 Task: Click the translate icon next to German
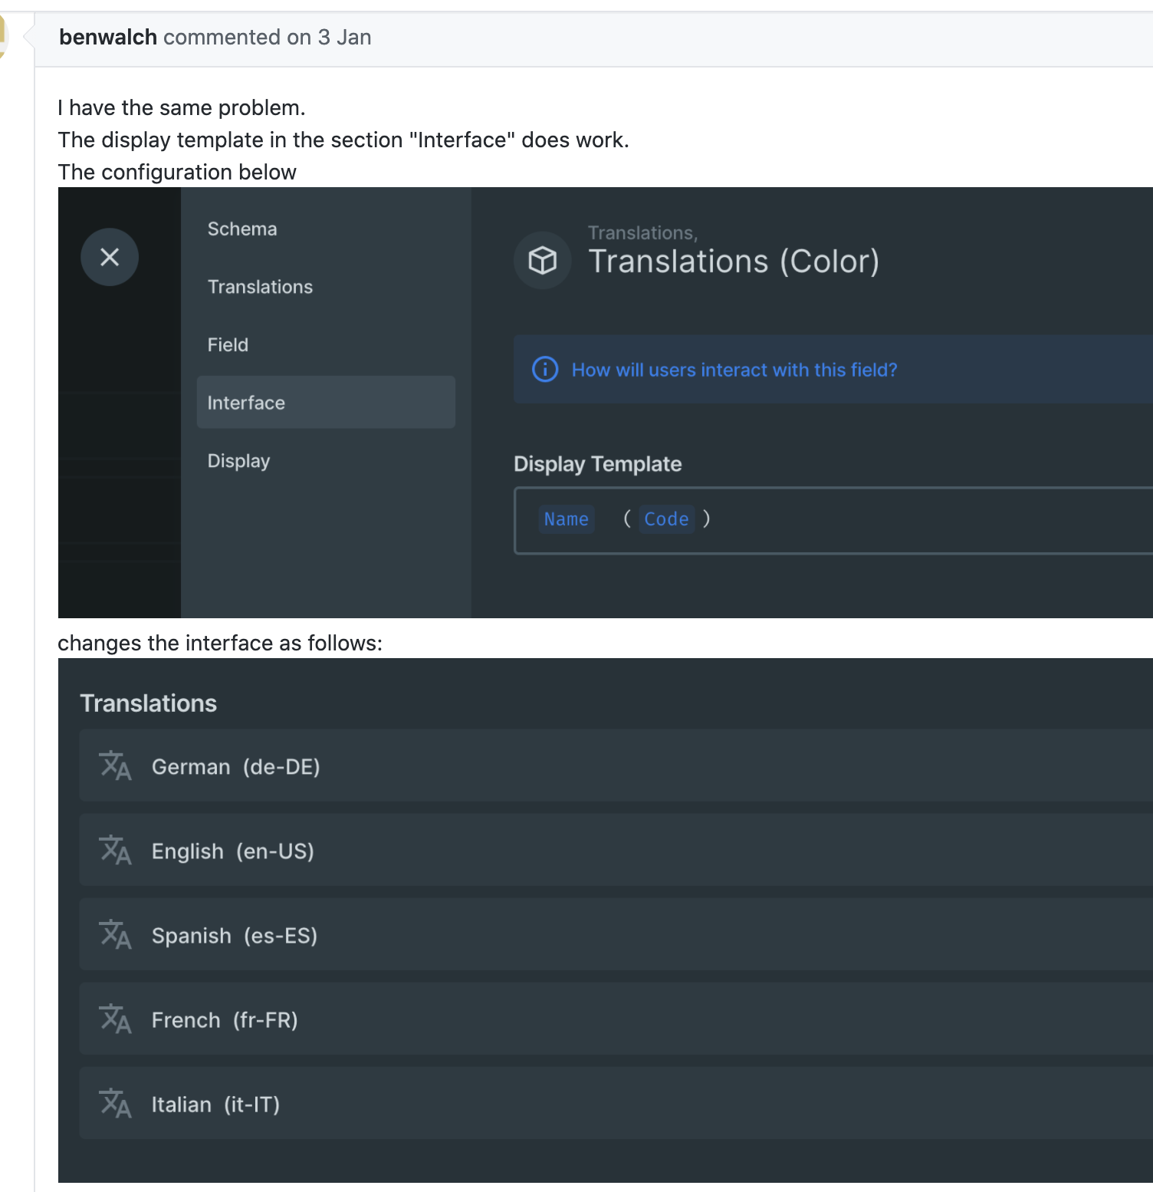(115, 766)
